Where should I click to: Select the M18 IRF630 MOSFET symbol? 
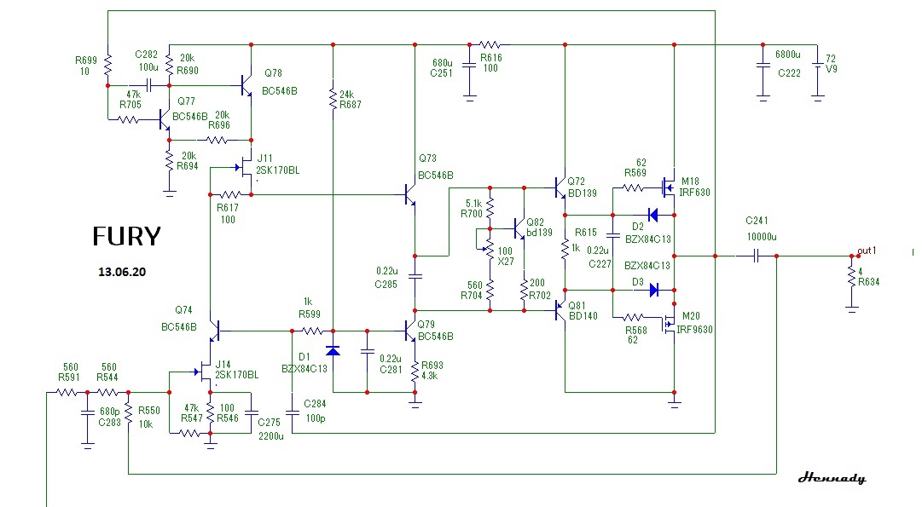[668, 188]
